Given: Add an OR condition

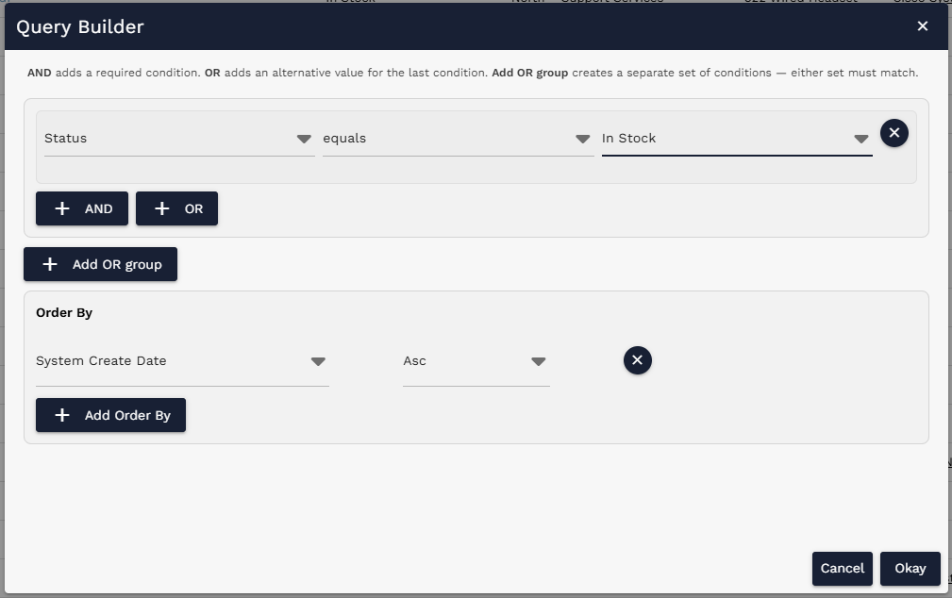Looking at the screenshot, I should click(x=176, y=208).
